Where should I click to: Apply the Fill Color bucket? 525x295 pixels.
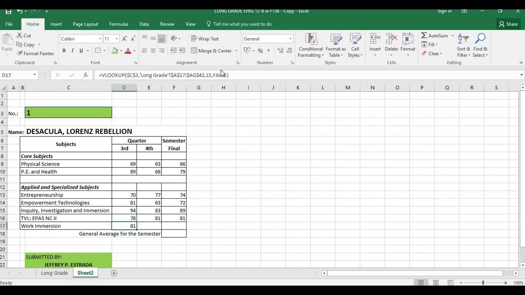pos(115,50)
